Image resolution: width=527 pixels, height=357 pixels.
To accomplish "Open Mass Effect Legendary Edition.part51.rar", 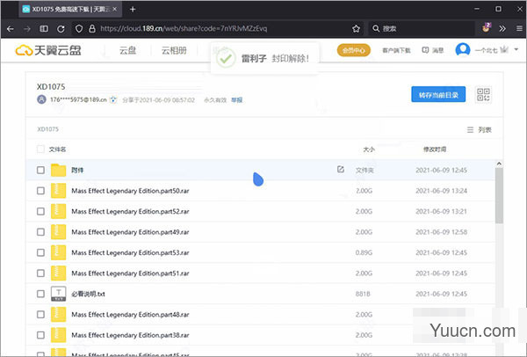I will [130, 273].
